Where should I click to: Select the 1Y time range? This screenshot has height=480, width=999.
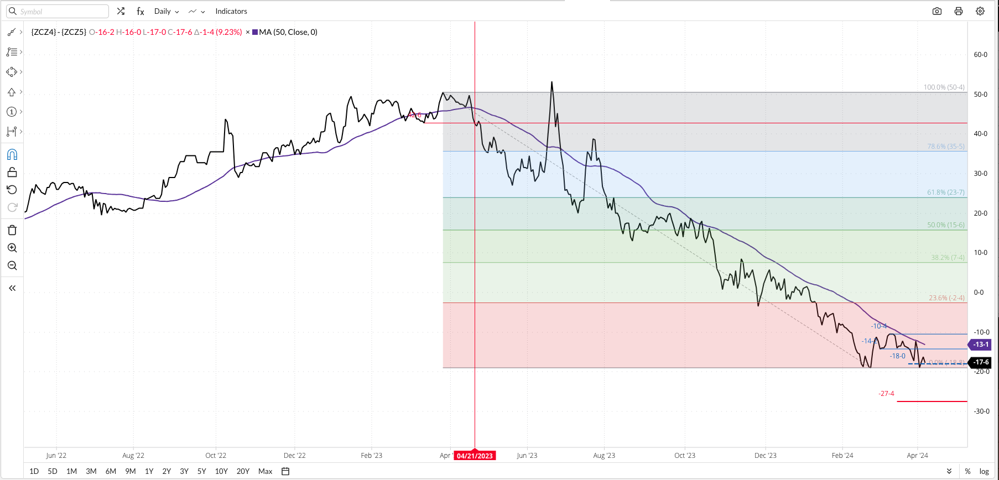click(149, 471)
